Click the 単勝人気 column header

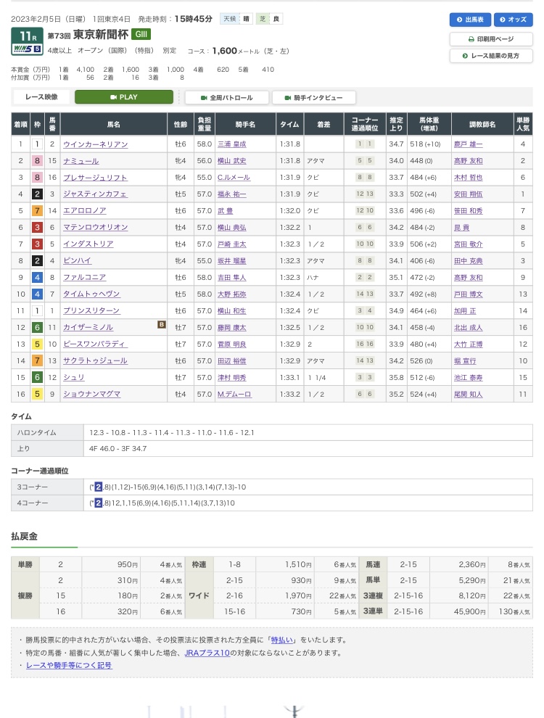tap(523, 124)
